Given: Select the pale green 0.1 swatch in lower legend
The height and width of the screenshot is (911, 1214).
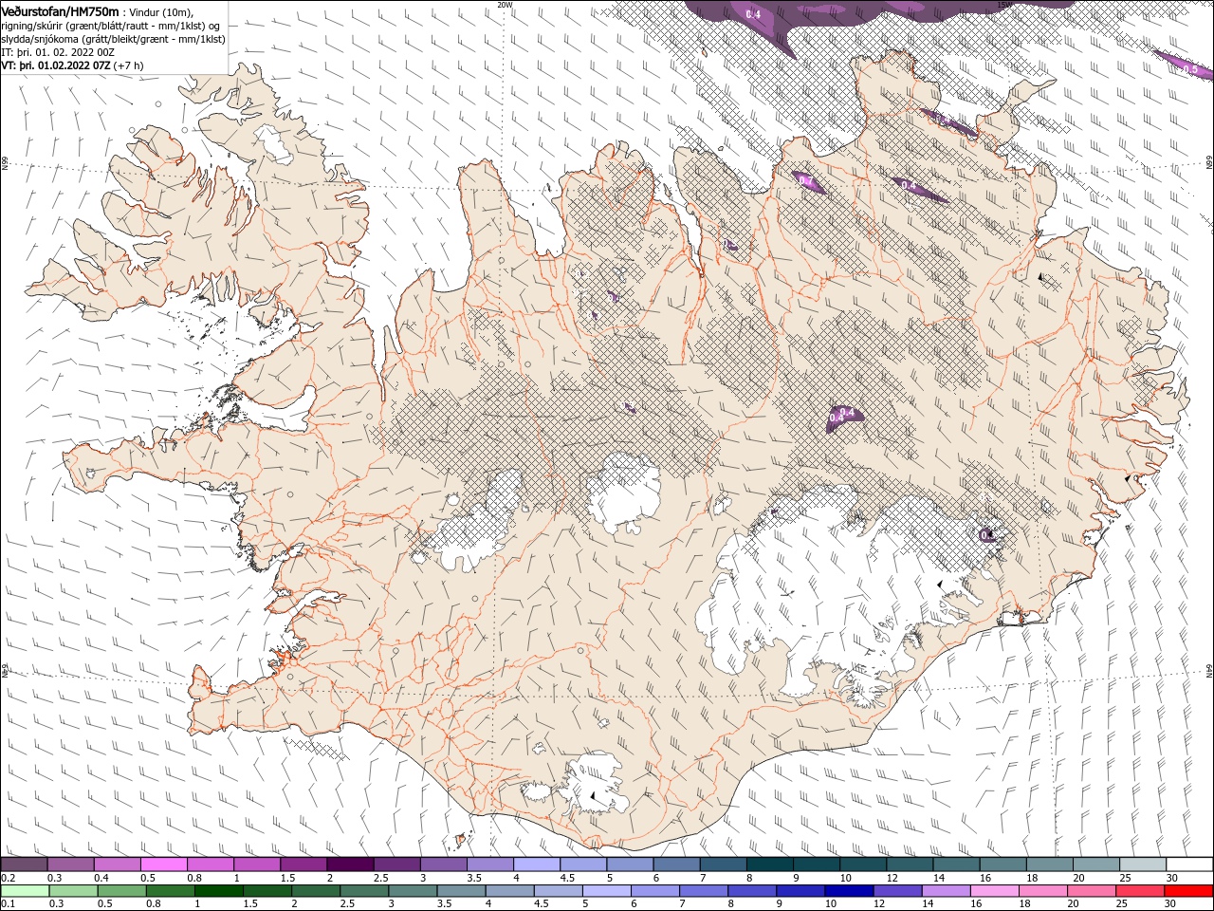Looking at the screenshot, I should 24,891.
